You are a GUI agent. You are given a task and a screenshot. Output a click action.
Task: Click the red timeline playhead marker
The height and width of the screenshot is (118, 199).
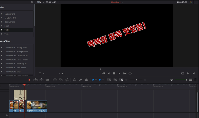click(24, 84)
